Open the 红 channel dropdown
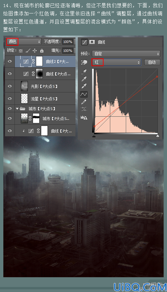The width and height of the screenshot is (167, 292). coord(116,62)
